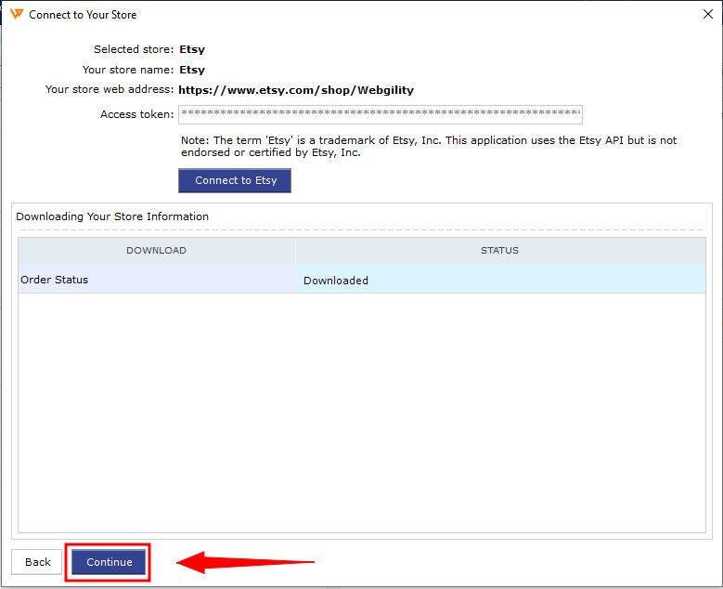Click the Etsy trademark note text
This screenshot has height=589, width=723.
click(x=428, y=146)
